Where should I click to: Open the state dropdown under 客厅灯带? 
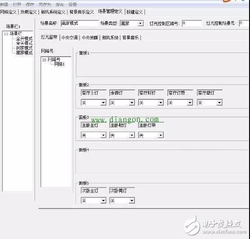coord(190,102)
